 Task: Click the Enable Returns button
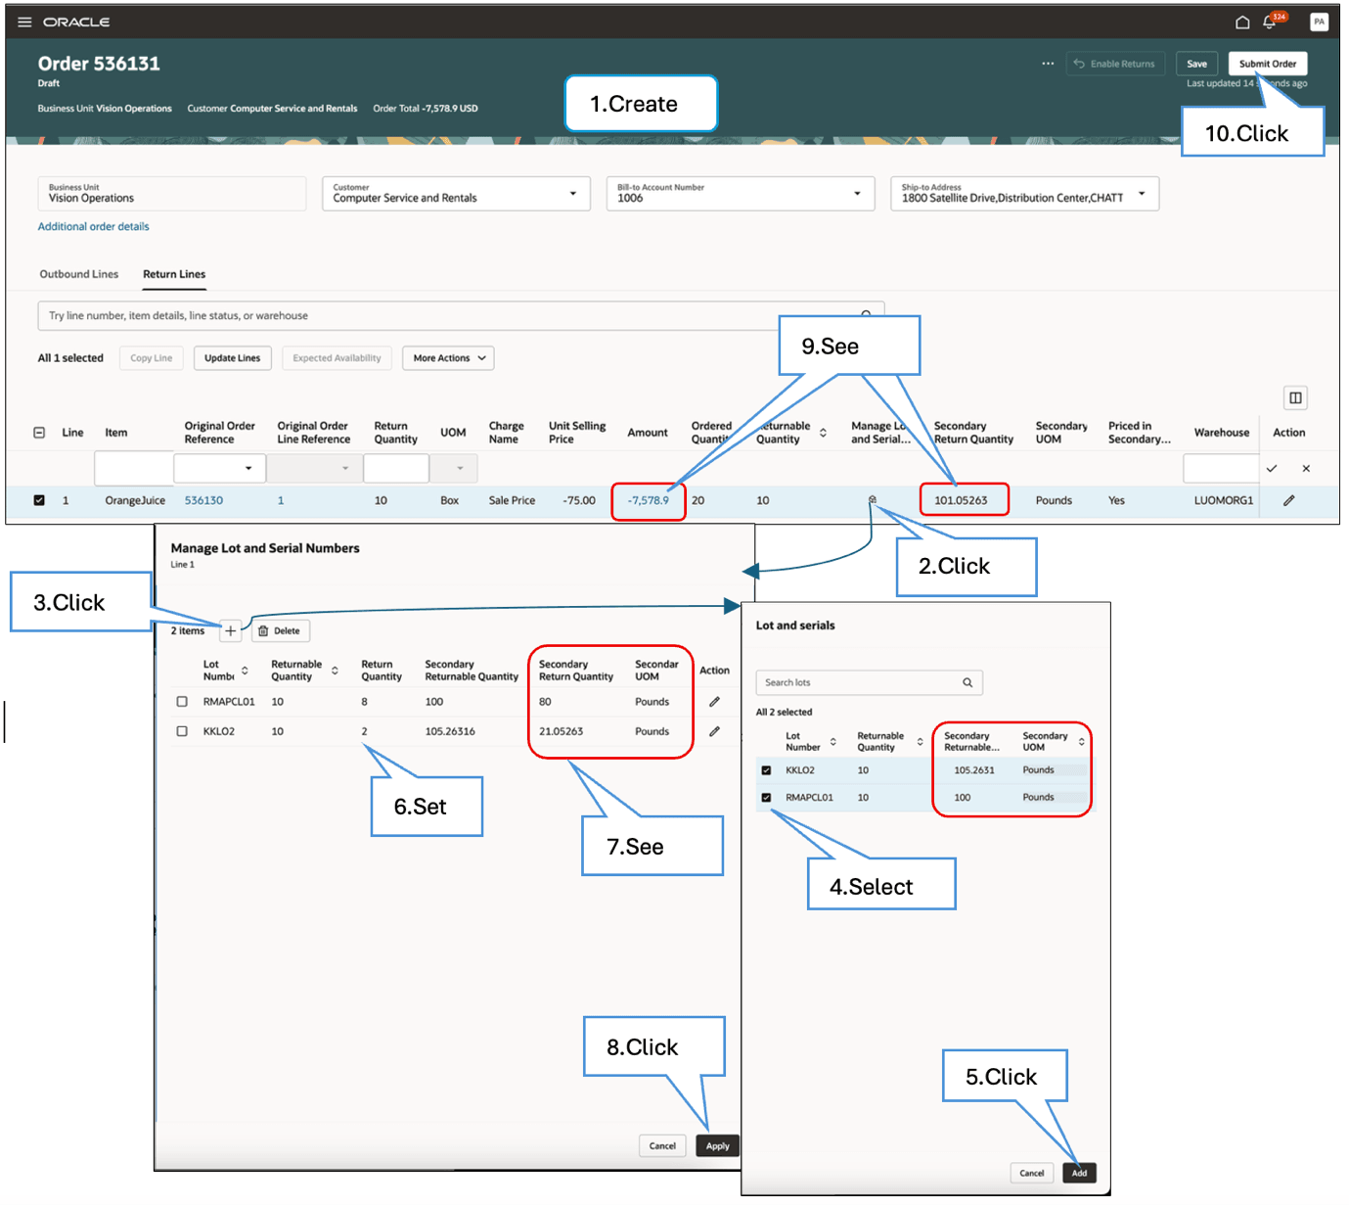pos(1115,64)
